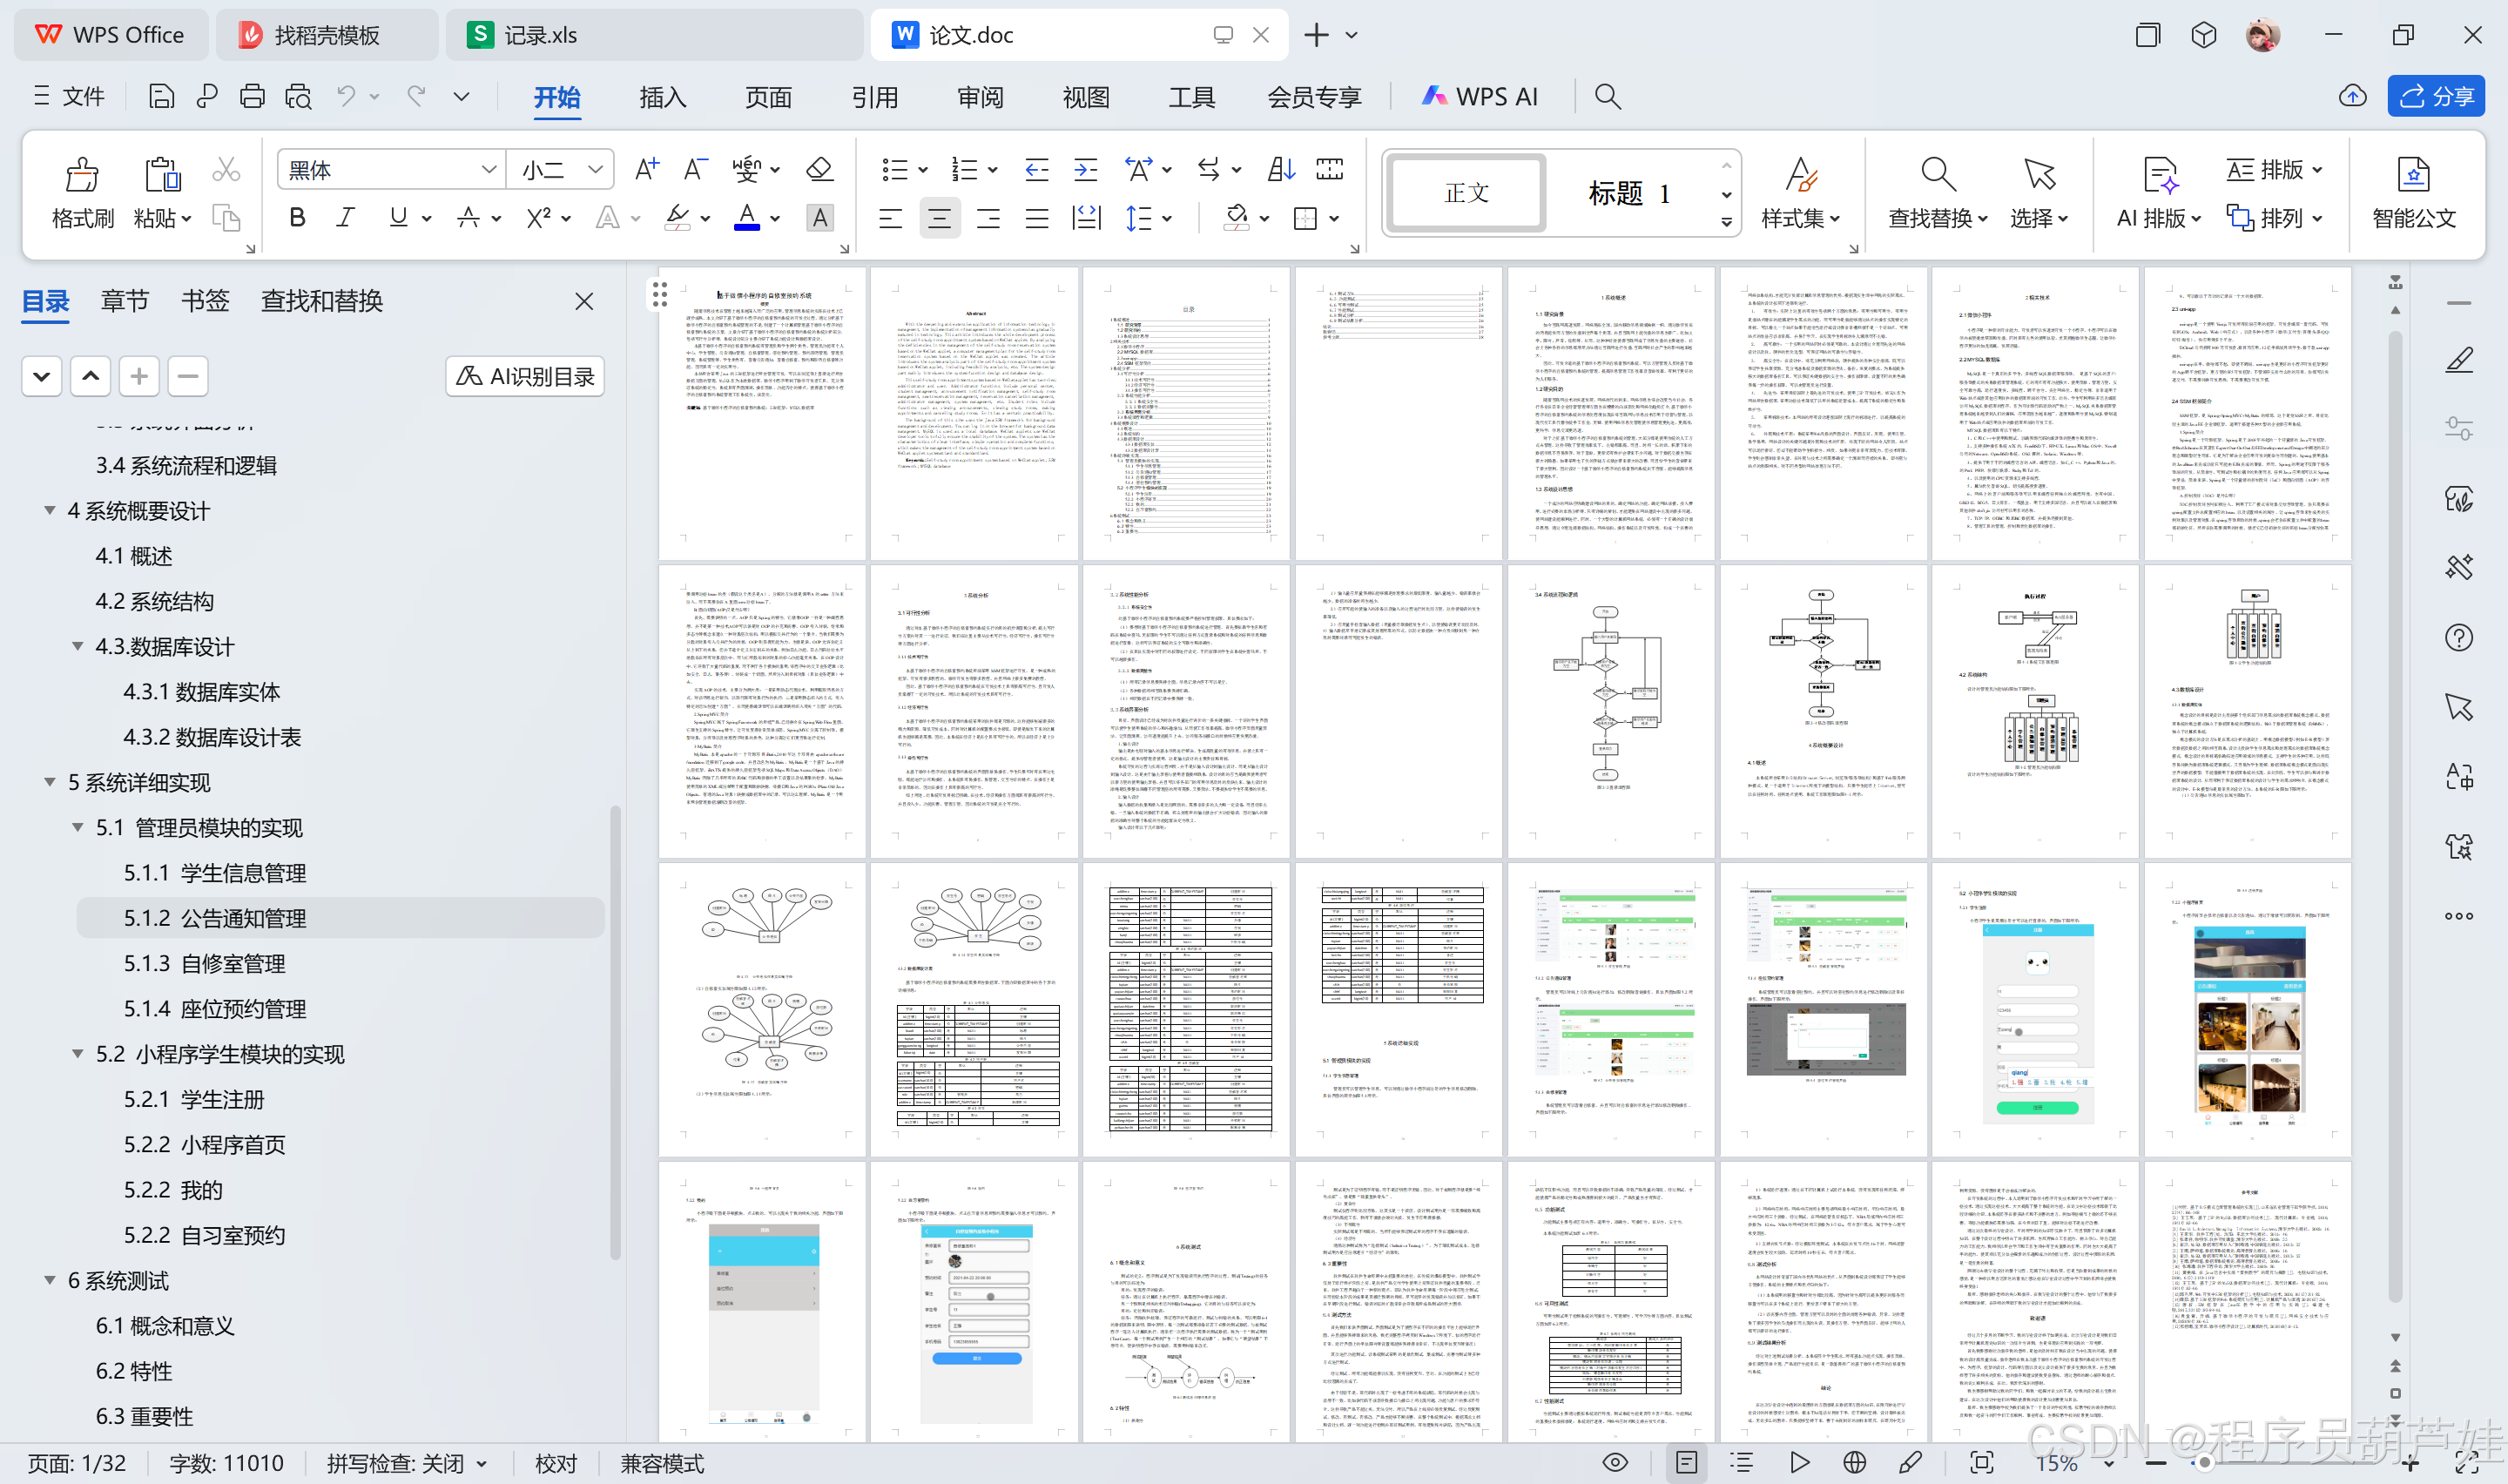The height and width of the screenshot is (1484, 2508).
Task: Toggle Italic formatting
Action: coord(346,218)
